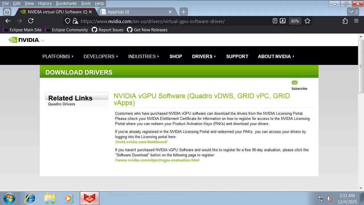Screen dimensions: 364x205
Task: Open the tab overview icon at the tab bar's left end
Action: coord(7,12)
